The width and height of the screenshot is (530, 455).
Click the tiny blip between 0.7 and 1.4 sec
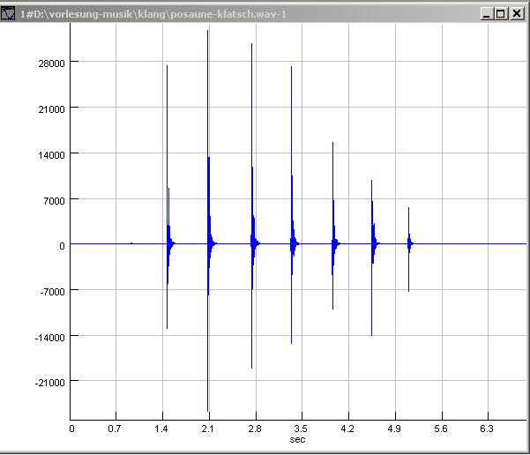point(131,243)
